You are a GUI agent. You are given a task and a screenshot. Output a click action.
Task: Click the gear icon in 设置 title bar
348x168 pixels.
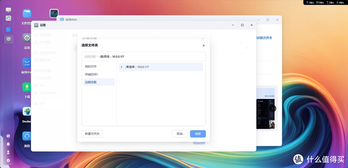pyautogui.click(x=36, y=25)
